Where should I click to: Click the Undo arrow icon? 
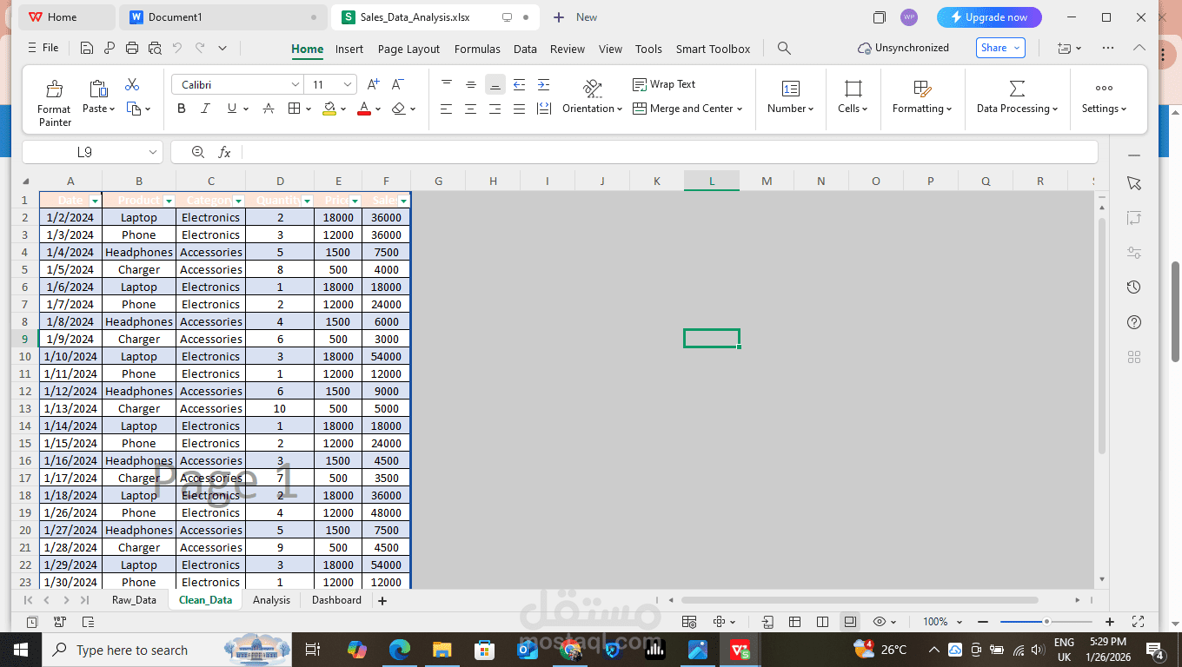177,49
